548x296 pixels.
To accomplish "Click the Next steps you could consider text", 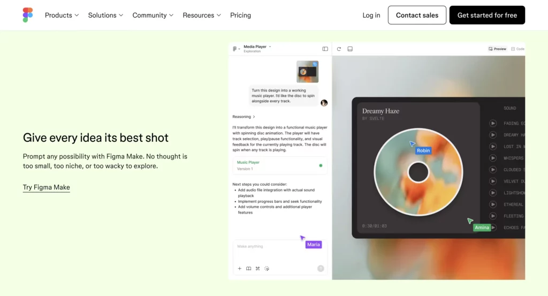I will click(260, 184).
